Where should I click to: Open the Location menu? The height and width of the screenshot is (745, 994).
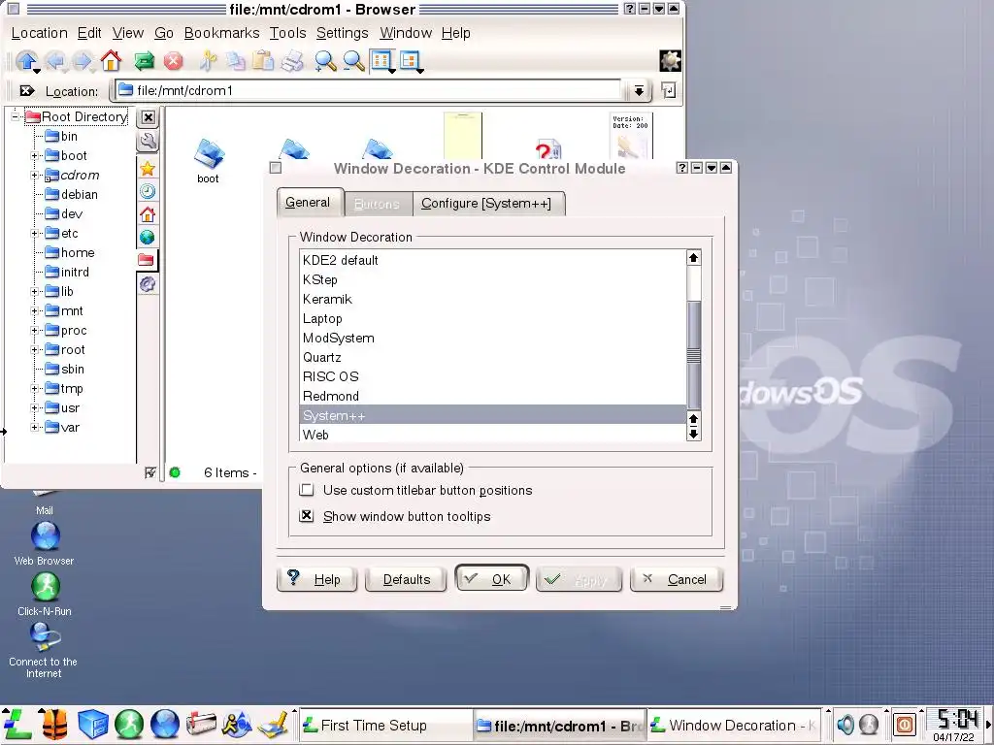(39, 33)
